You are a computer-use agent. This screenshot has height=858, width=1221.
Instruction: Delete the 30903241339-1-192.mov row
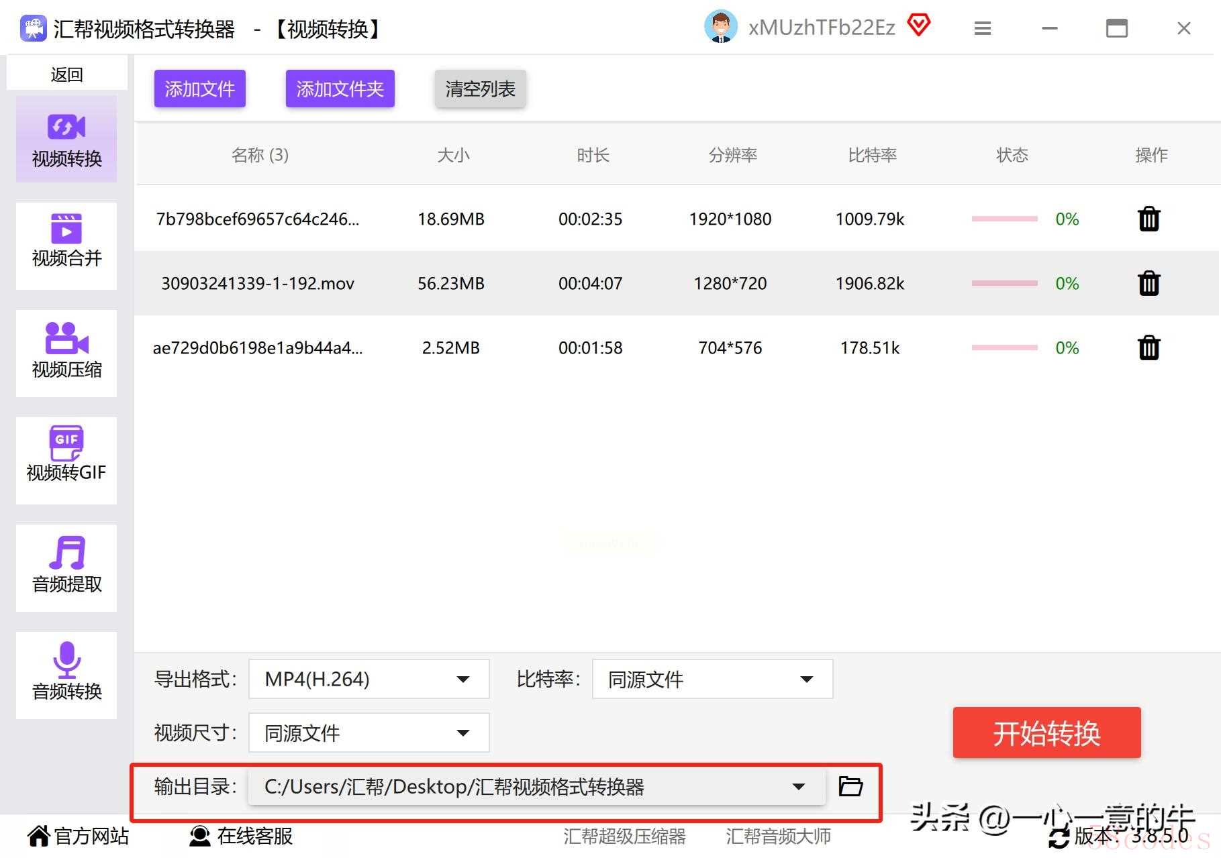click(x=1149, y=283)
